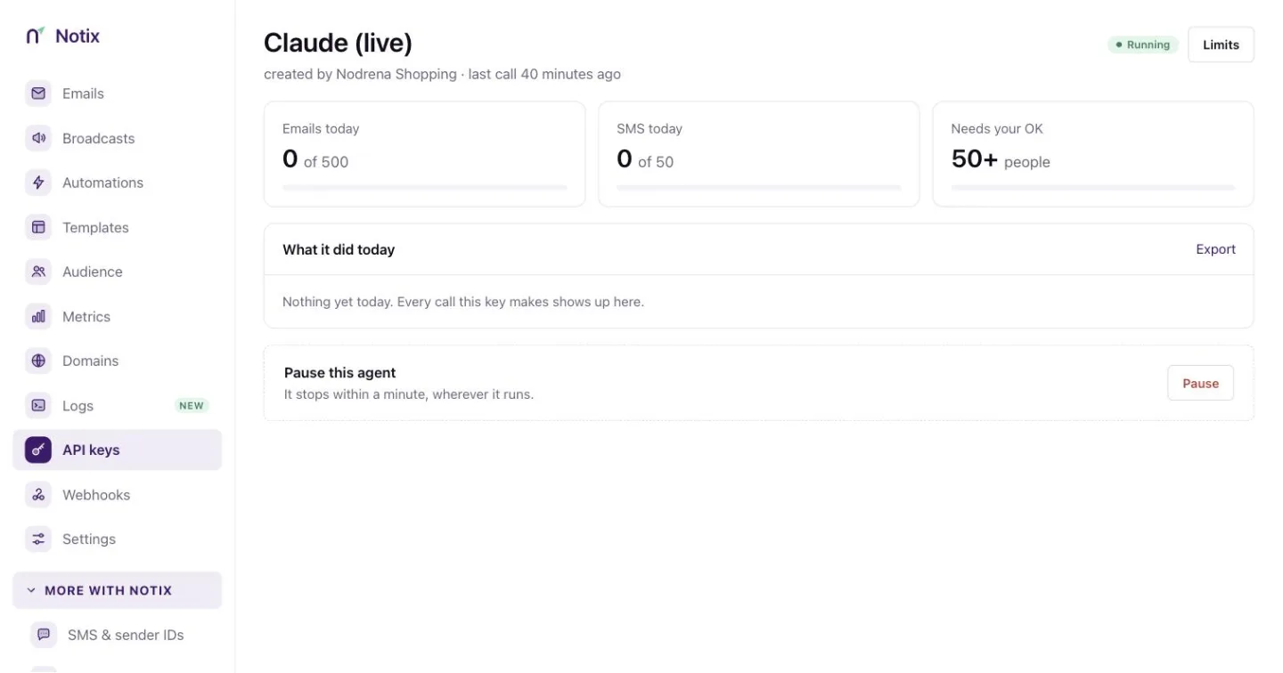
Task: Go to Webhooks
Action: (117, 494)
